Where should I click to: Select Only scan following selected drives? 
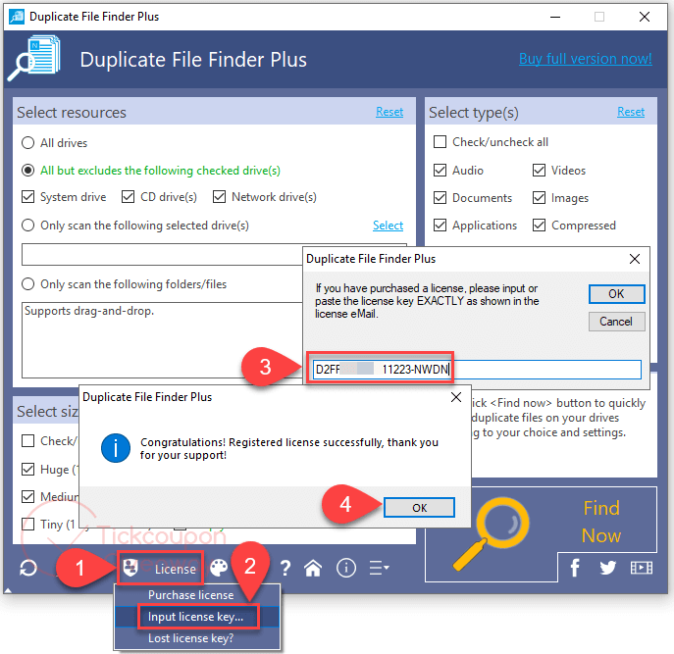point(27,226)
